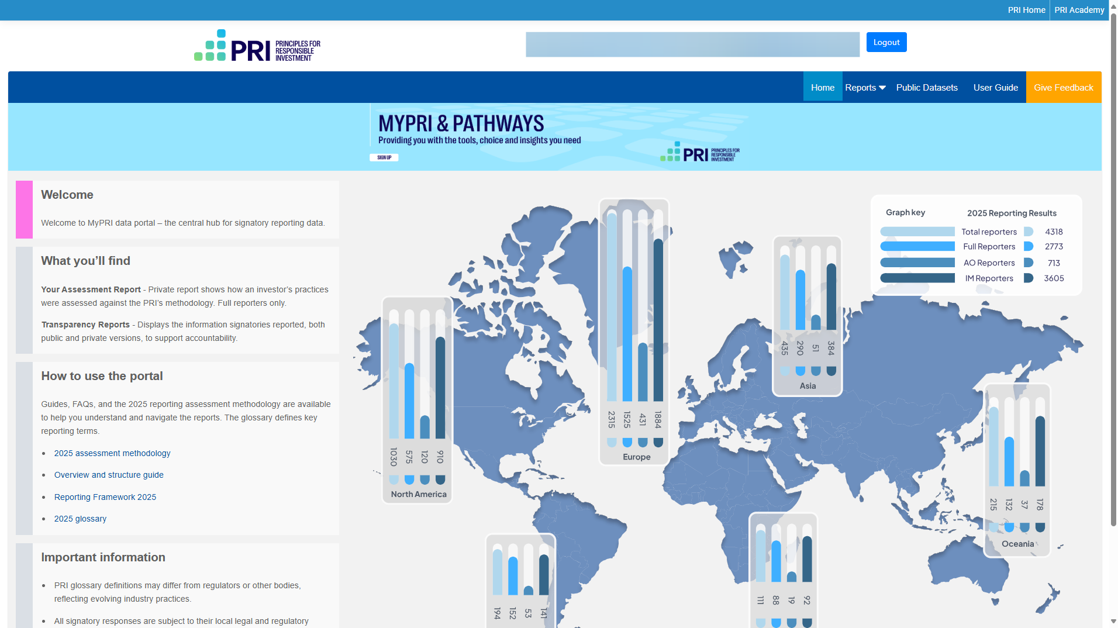The height and width of the screenshot is (628, 1118).
Task: Click the wide light-blue Total reporters legend bar
Action: click(x=917, y=232)
